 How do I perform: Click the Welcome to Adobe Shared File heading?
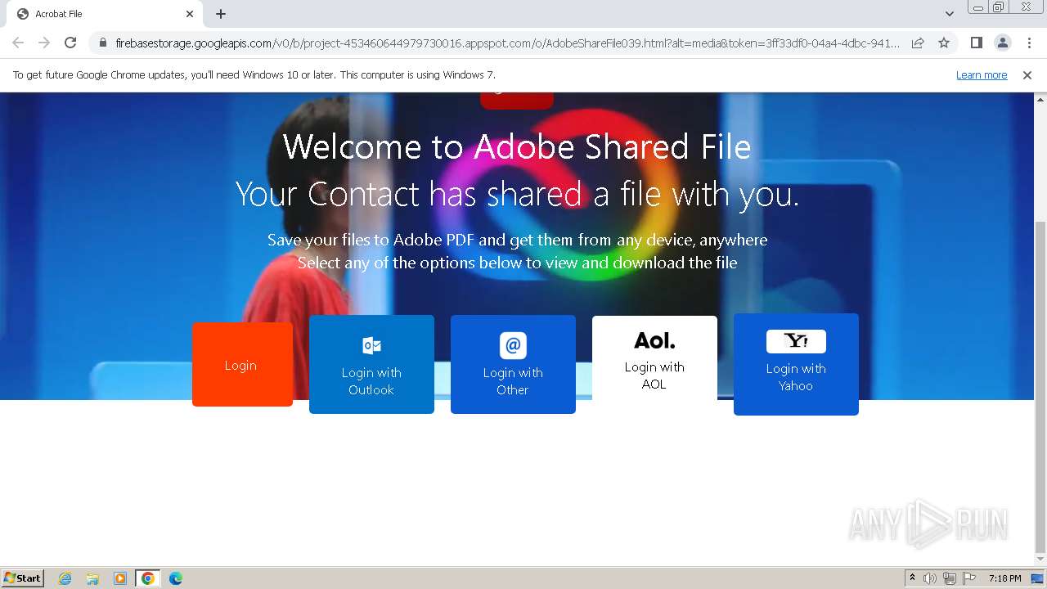[517, 147]
